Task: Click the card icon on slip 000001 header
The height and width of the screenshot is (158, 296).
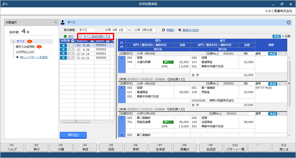Action: [x=245, y=54]
